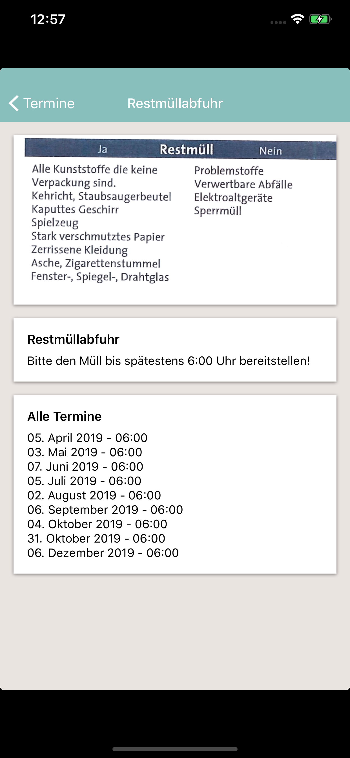Screen dimensions: 350x758
Task: Tap the home indicator bar
Action: click(x=175, y=749)
